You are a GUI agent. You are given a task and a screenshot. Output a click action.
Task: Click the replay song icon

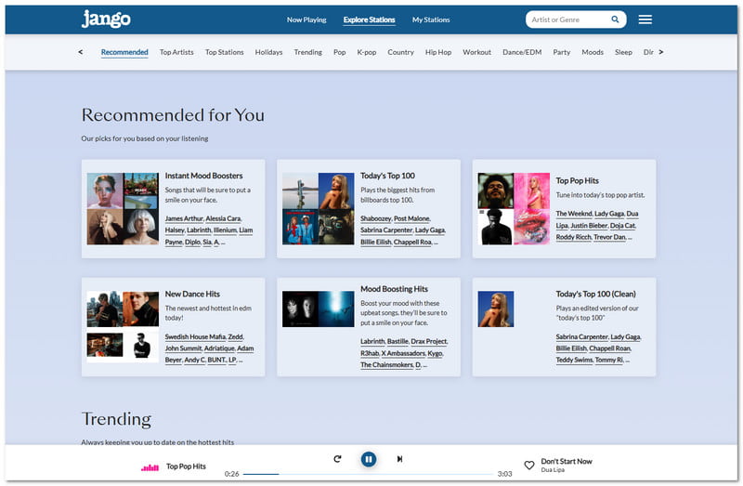pyautogui.click(x=337, y=458)
